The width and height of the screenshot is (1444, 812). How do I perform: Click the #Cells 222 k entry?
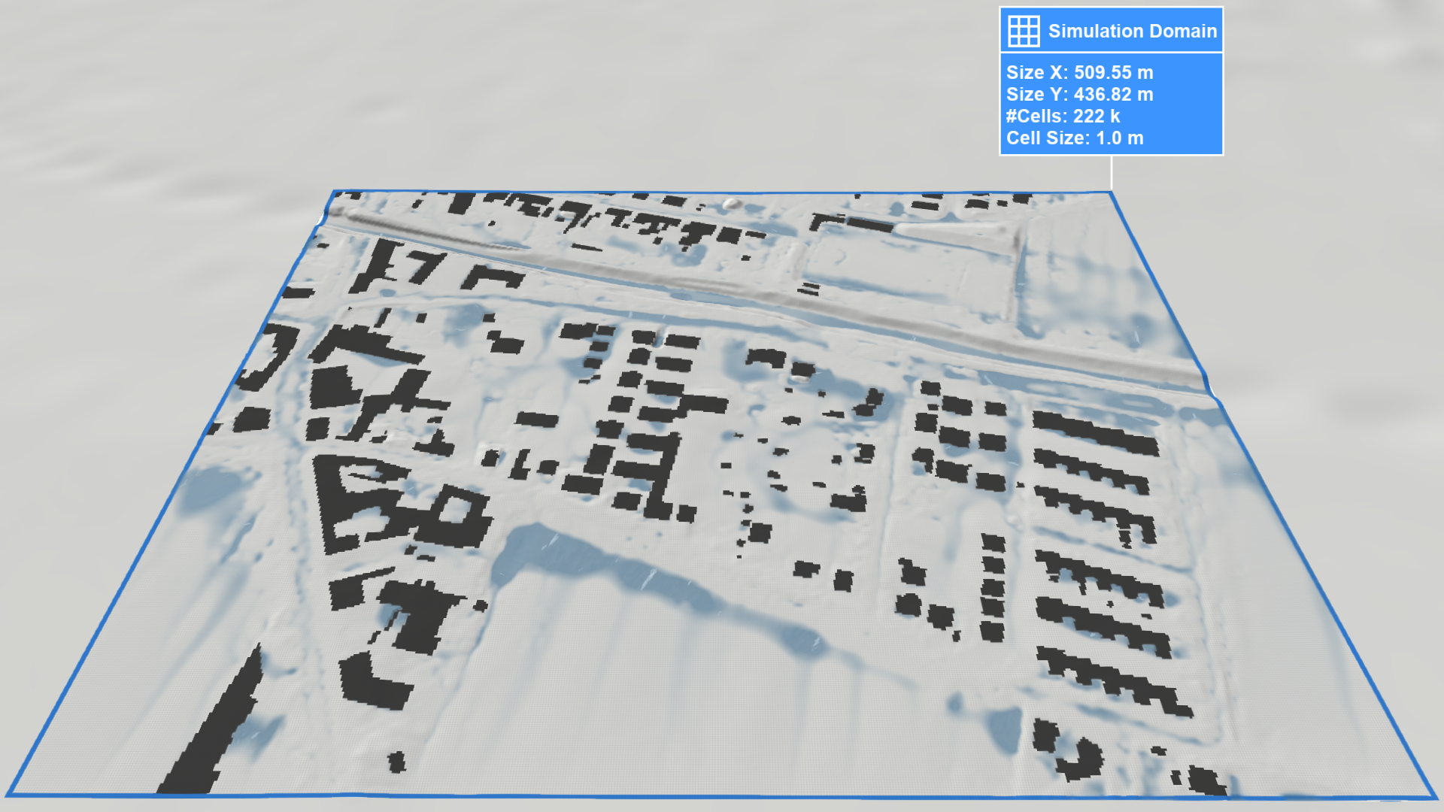coord(1063,116)
